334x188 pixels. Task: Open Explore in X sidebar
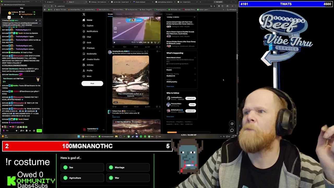pos(88,26)
